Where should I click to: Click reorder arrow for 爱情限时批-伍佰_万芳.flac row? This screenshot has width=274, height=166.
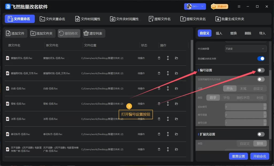[168, 73]
